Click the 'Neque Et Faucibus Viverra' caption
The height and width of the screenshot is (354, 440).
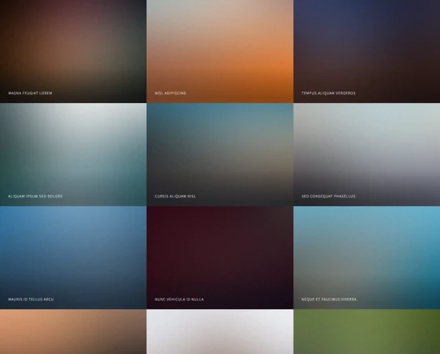click(x=329, y=299)
